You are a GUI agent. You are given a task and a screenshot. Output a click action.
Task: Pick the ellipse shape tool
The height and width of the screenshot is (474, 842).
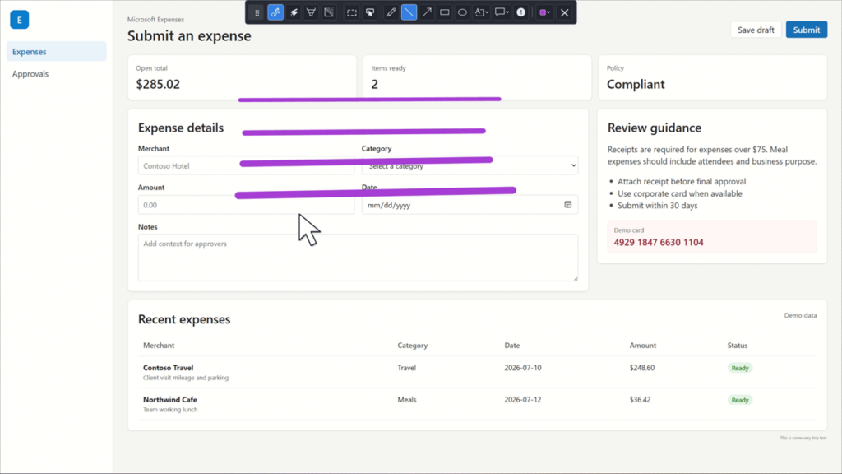462,12
